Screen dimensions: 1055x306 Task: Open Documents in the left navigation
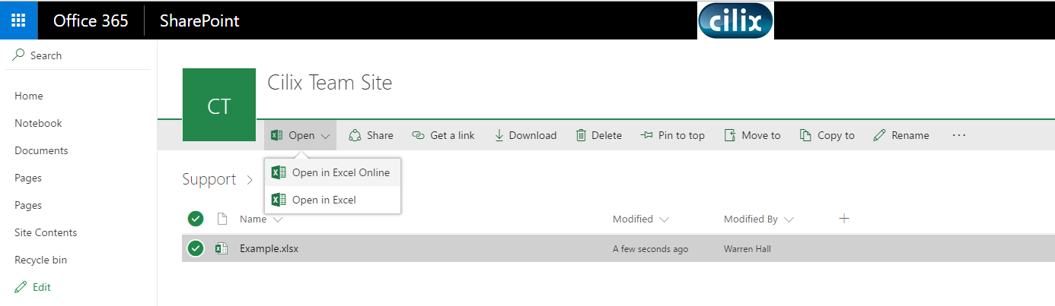41,150
